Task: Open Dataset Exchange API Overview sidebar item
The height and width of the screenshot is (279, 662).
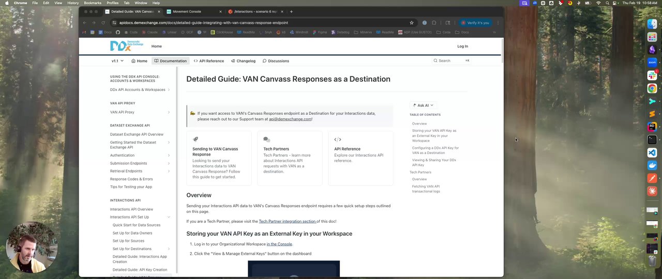Action: [x=137, y=134]
